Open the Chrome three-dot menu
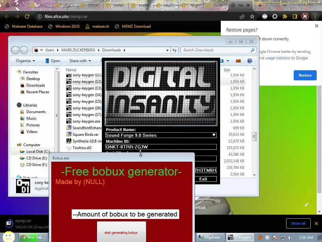 315,16
